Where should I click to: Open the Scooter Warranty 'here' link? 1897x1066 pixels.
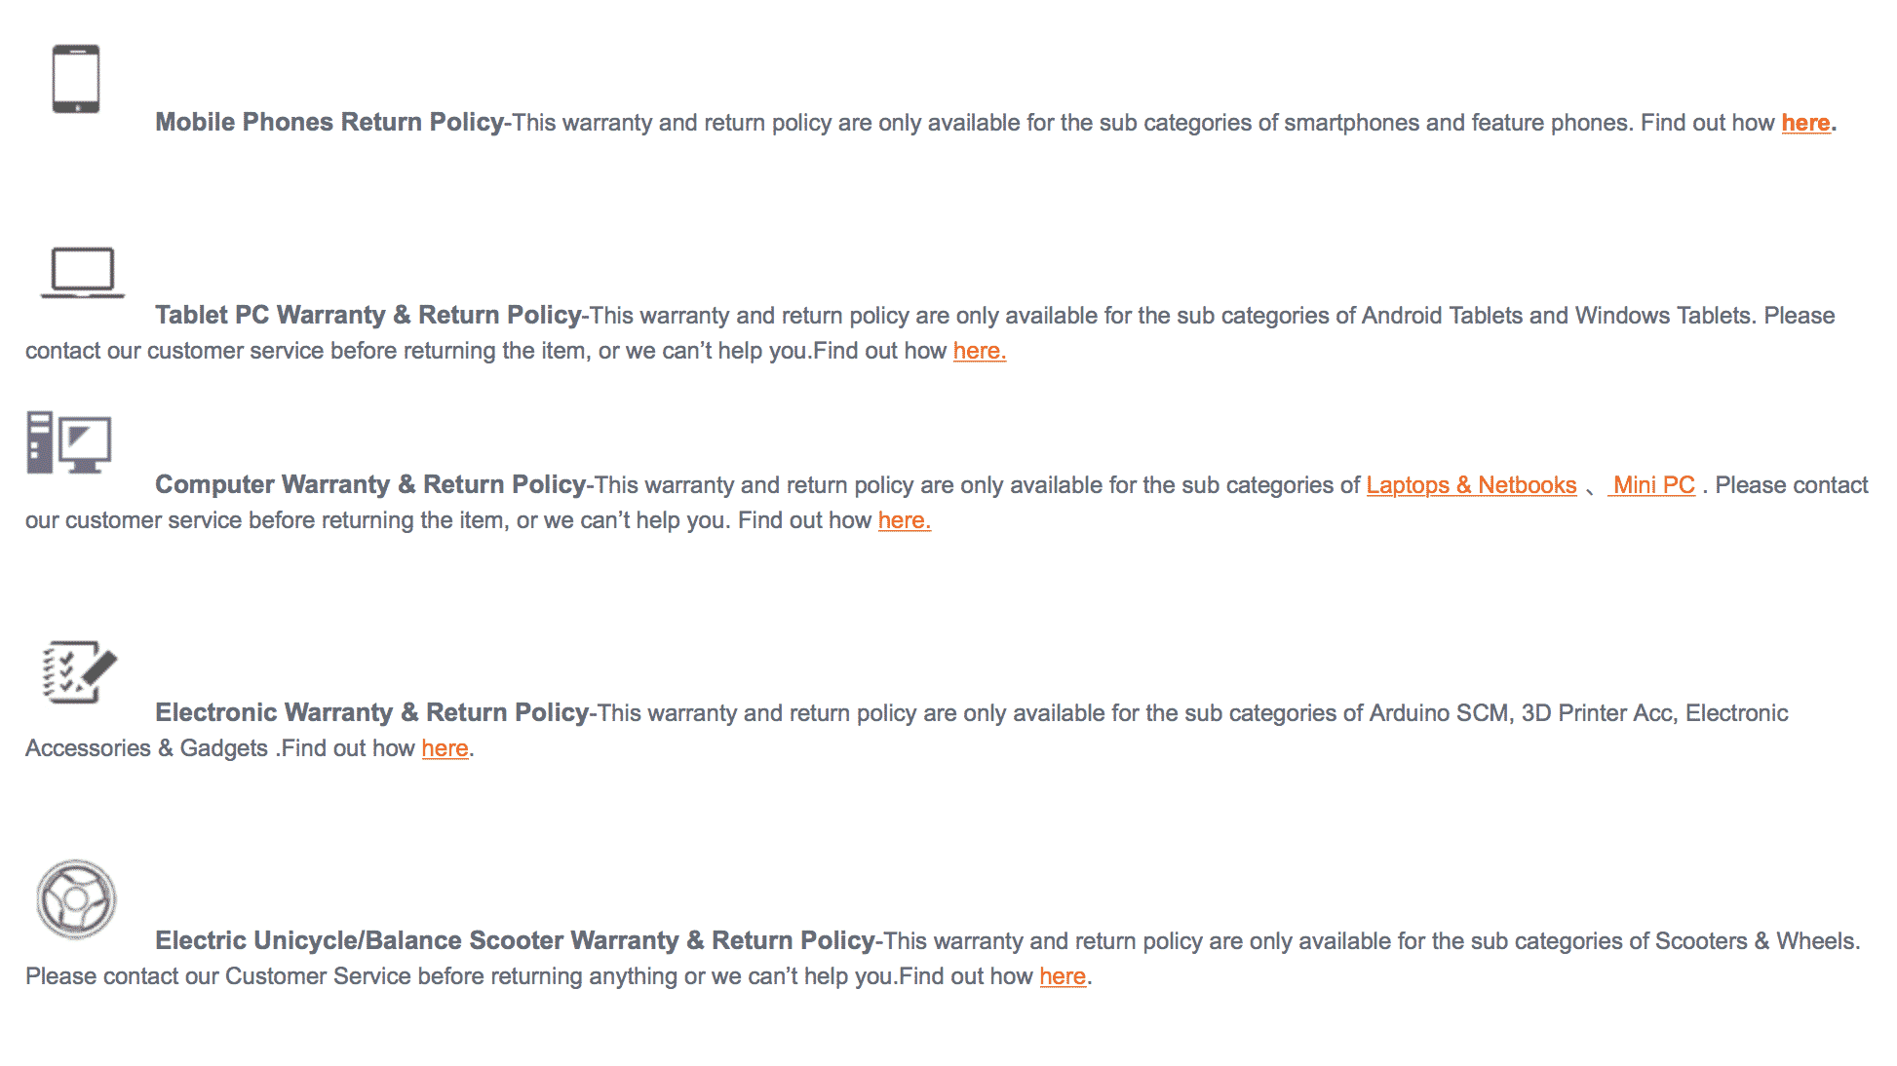click(x=1063, y=976)
